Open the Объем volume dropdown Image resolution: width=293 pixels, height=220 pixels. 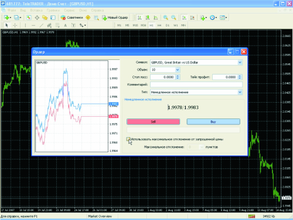click(x=178, y=70)
